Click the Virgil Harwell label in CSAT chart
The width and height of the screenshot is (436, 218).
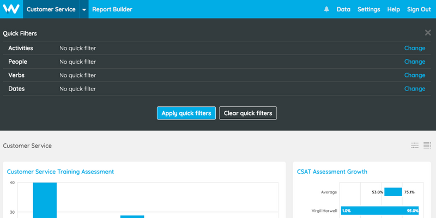click(324, 211)
